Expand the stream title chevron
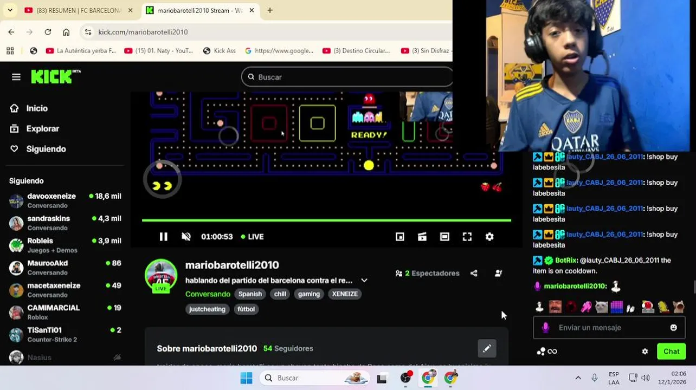The width and height of the screenshot is (696, 390). point(364,281)
